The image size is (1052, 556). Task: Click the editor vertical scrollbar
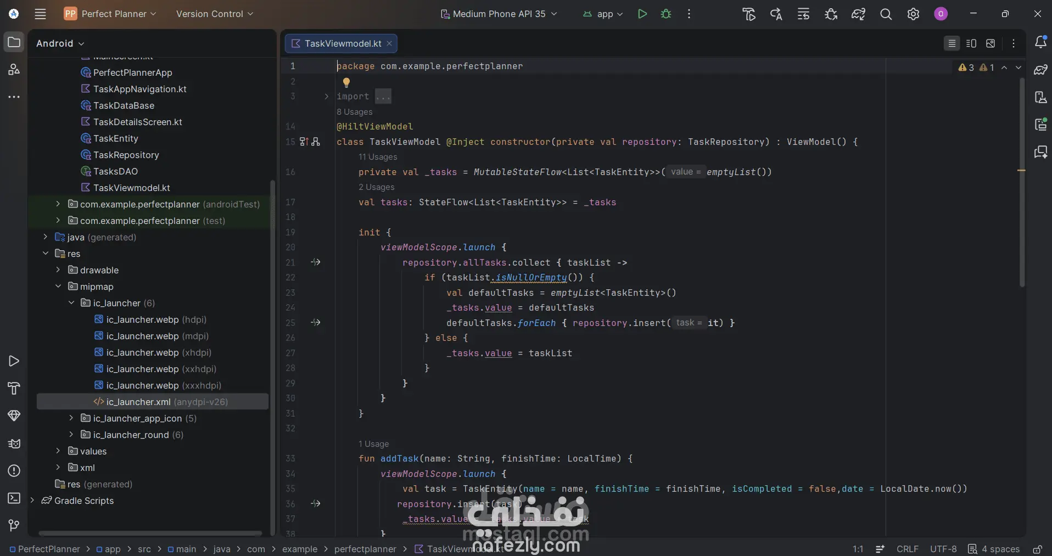click(1022, 182)
